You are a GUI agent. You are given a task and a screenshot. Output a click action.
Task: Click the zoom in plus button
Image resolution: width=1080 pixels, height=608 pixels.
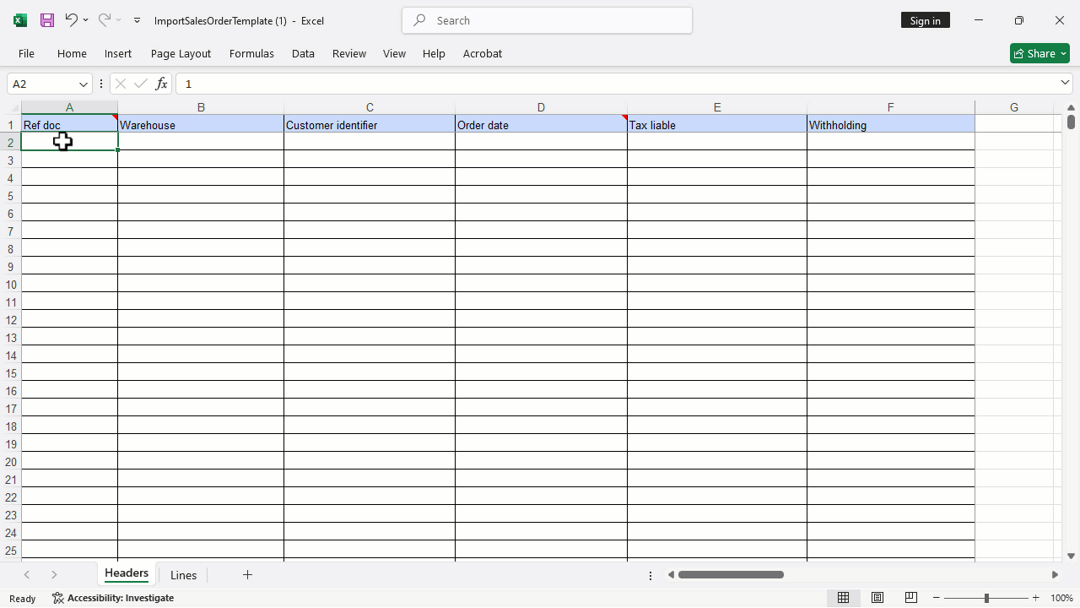coord(1036,598)
